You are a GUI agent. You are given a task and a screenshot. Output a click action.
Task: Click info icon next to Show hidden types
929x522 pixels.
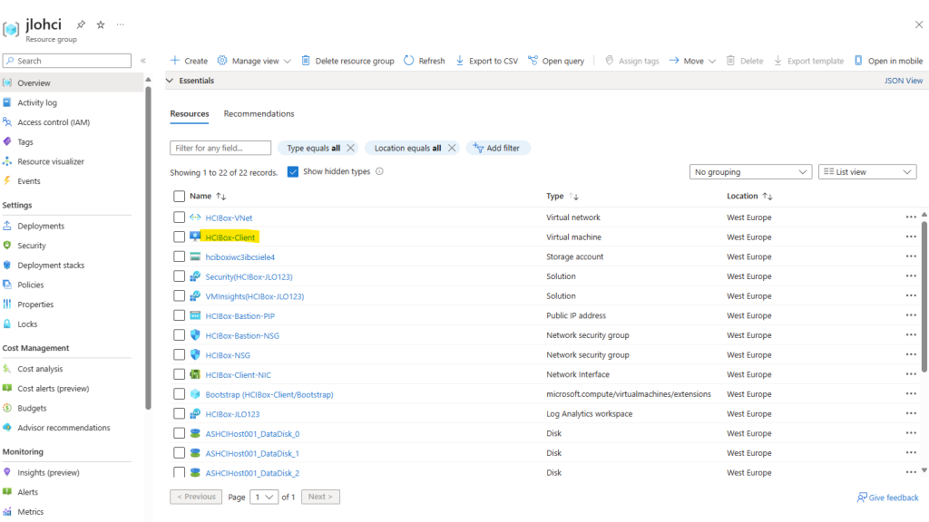click(x=380, y=171)
